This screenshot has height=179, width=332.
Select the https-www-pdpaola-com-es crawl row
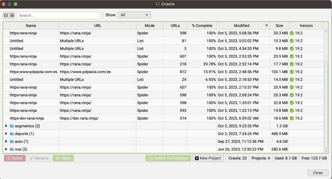coord(33,72)
